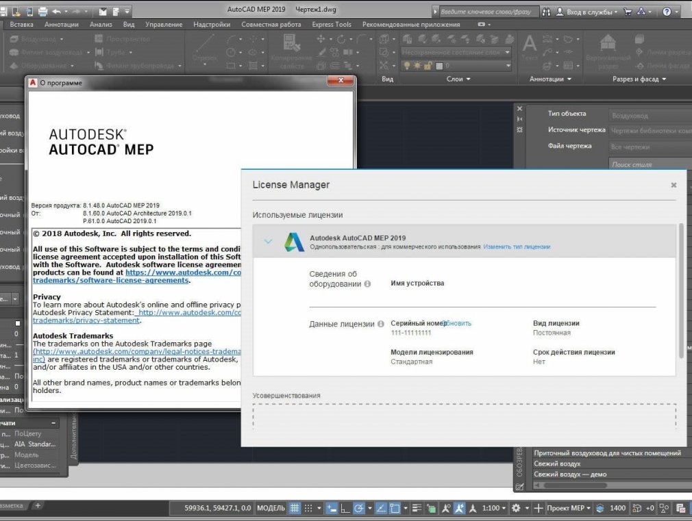Toggle snap mode dotted grid icon

308,508
